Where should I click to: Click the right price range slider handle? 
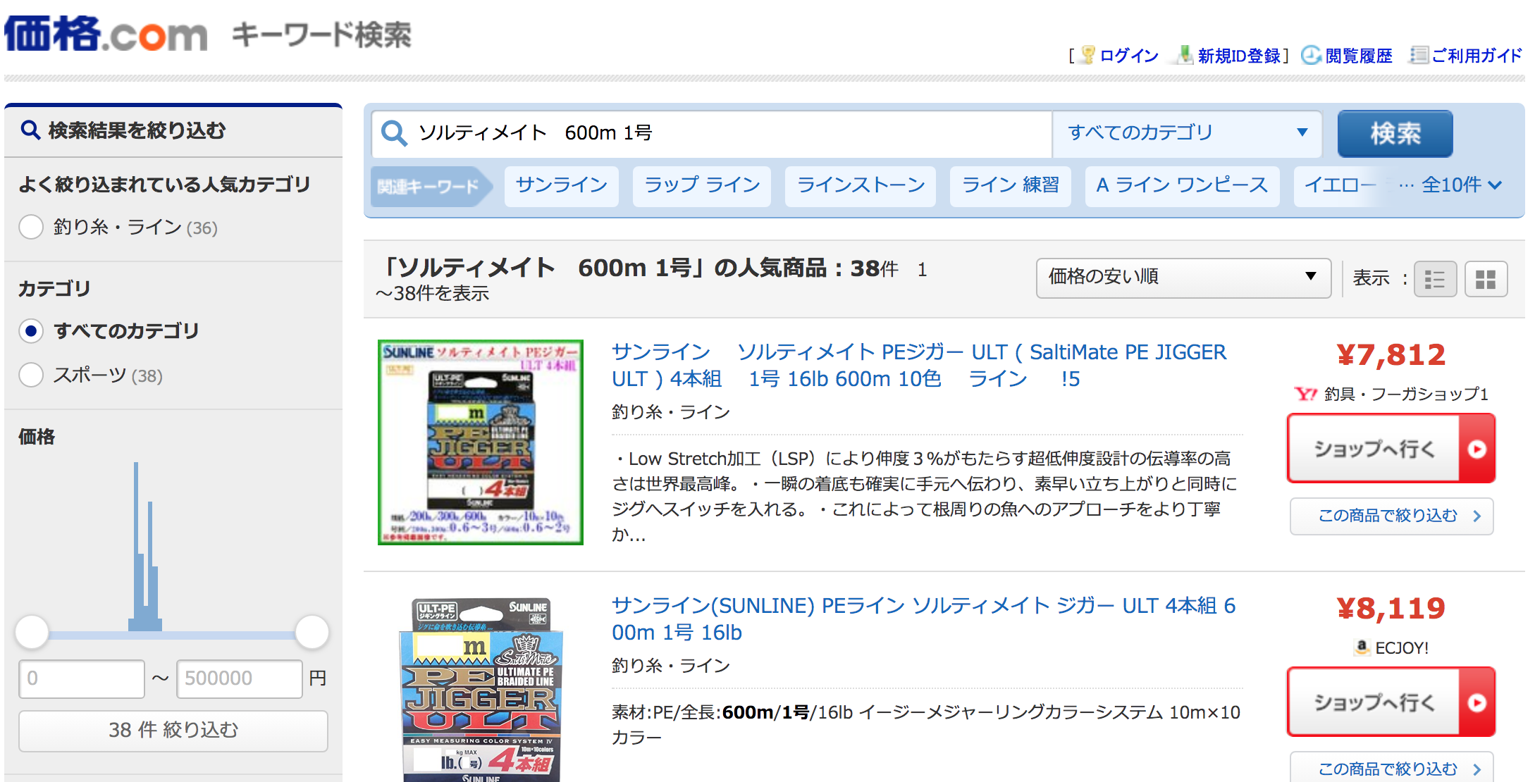click(312, 632)
